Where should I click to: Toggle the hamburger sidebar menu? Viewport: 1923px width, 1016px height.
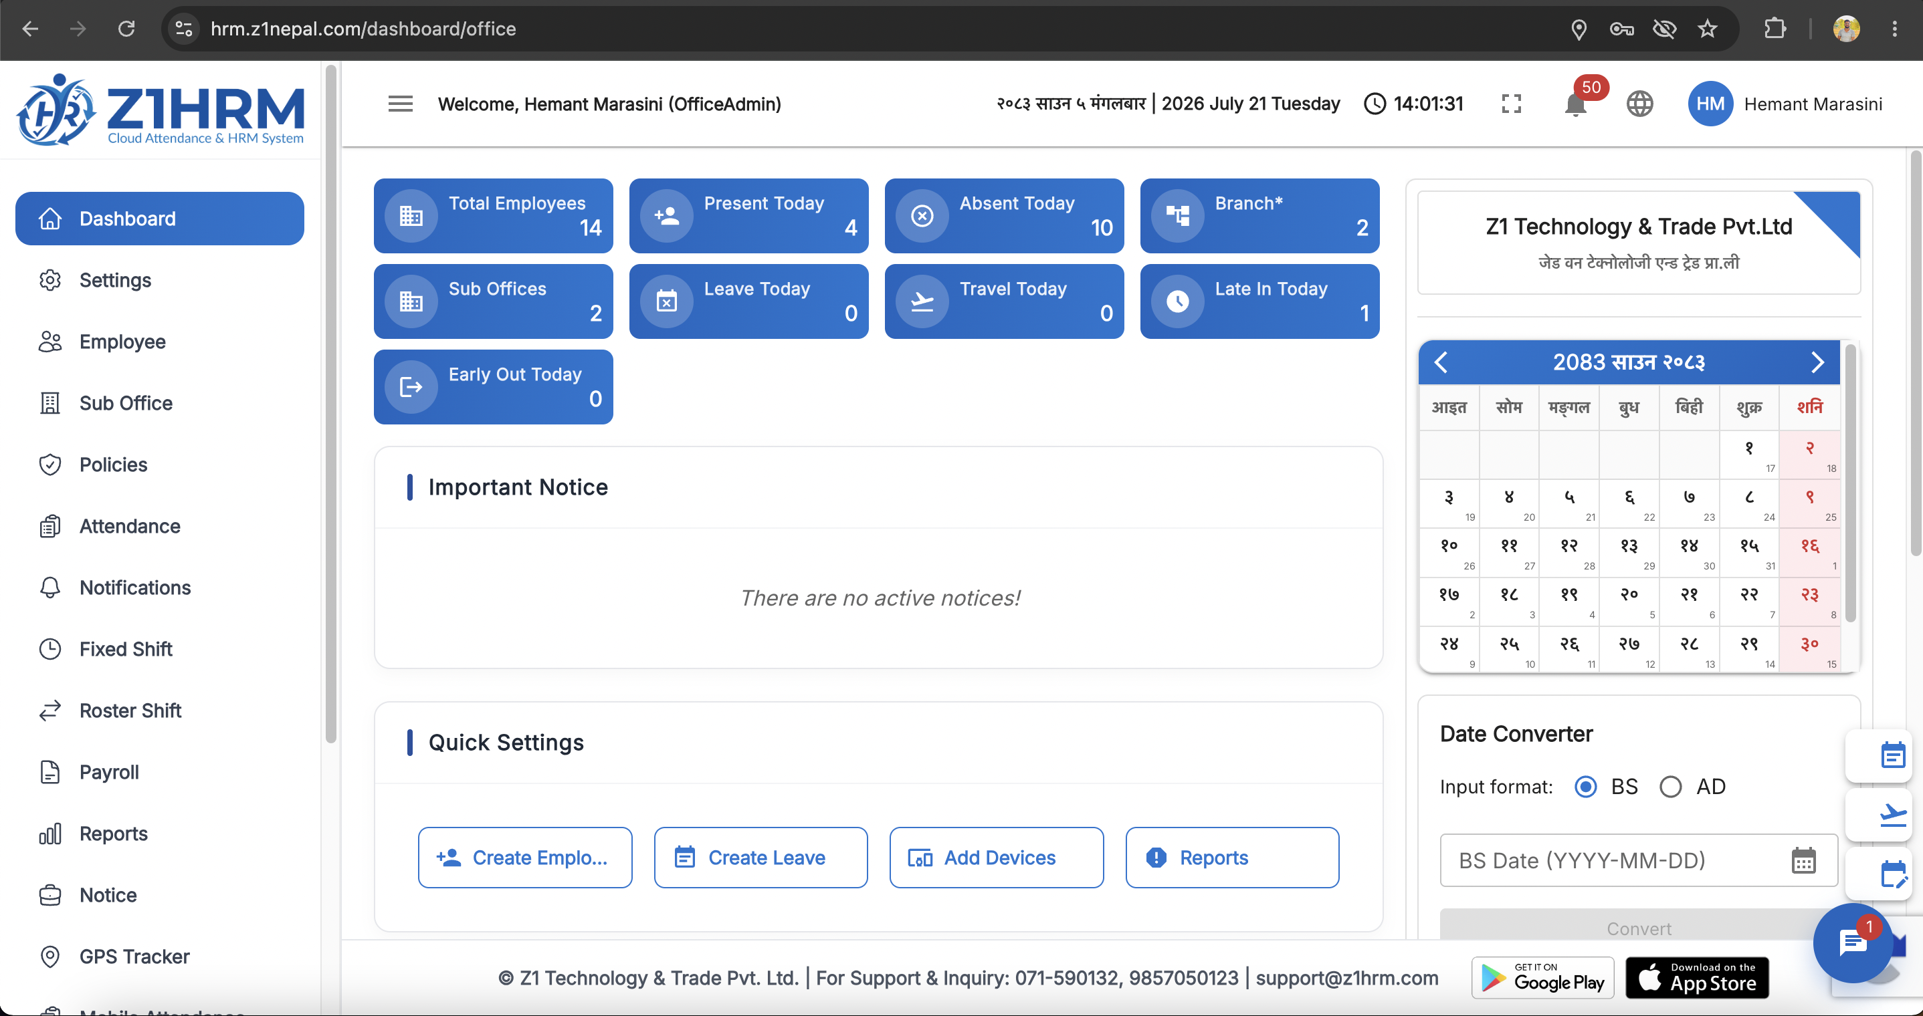point(400,104)
